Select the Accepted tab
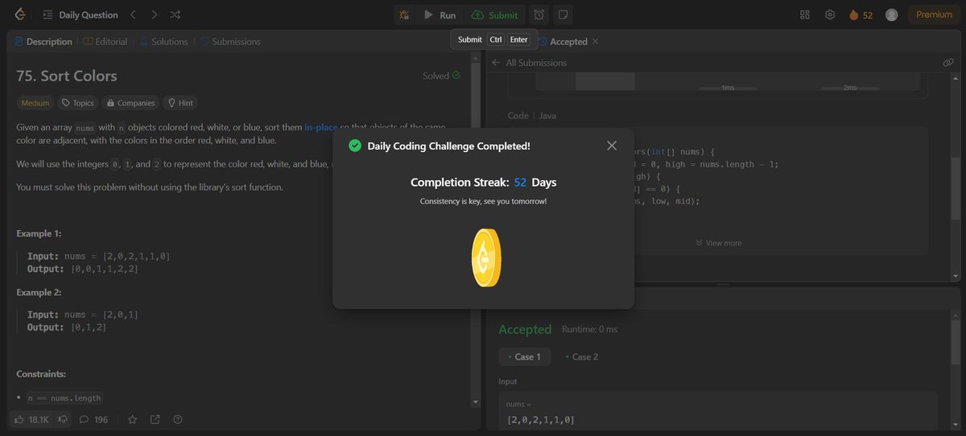This screenshot has width=966, height=436. coord(563,42)
